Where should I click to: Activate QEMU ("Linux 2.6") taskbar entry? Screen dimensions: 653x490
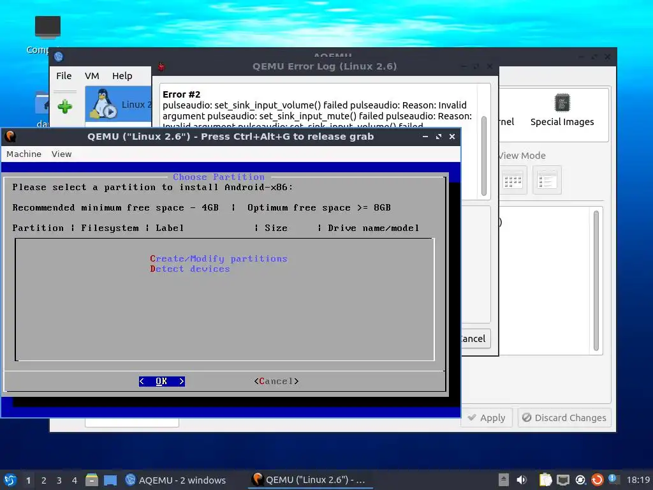tap(311, 480)
